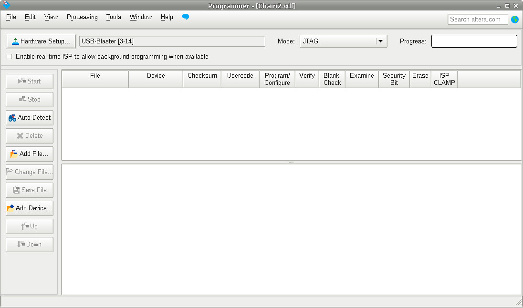Select the Security Bit column header

point(394,79)
